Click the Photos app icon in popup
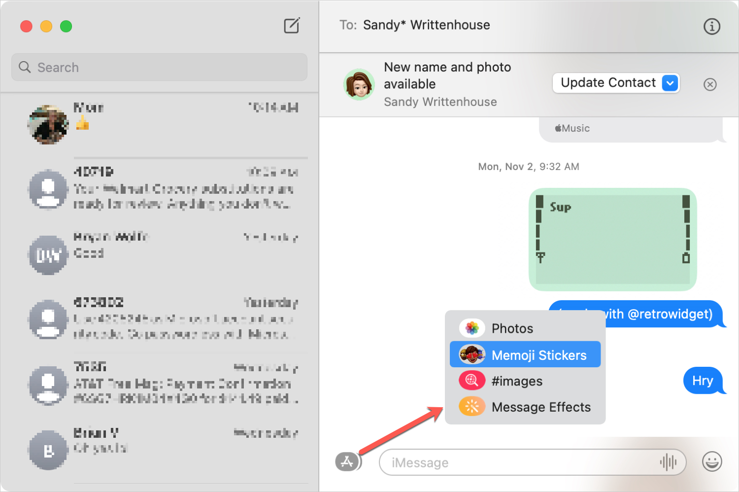Image resolution: width=739 pixels, height=492 pixels. pyautogui.click(x=472, y=328)
